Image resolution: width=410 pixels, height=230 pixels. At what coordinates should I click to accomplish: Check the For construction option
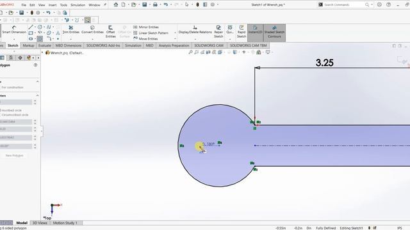pos(12,88)
